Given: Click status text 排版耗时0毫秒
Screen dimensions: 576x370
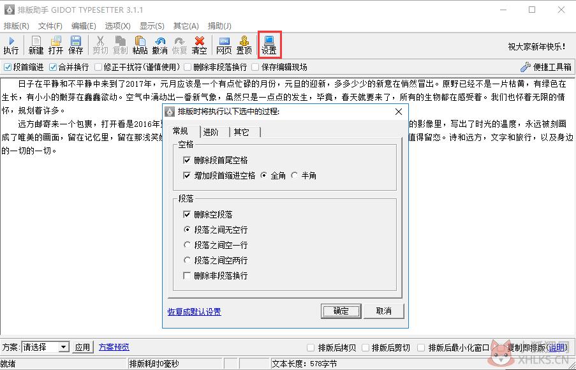Looking at the screenshot, I should click(154, 364).
